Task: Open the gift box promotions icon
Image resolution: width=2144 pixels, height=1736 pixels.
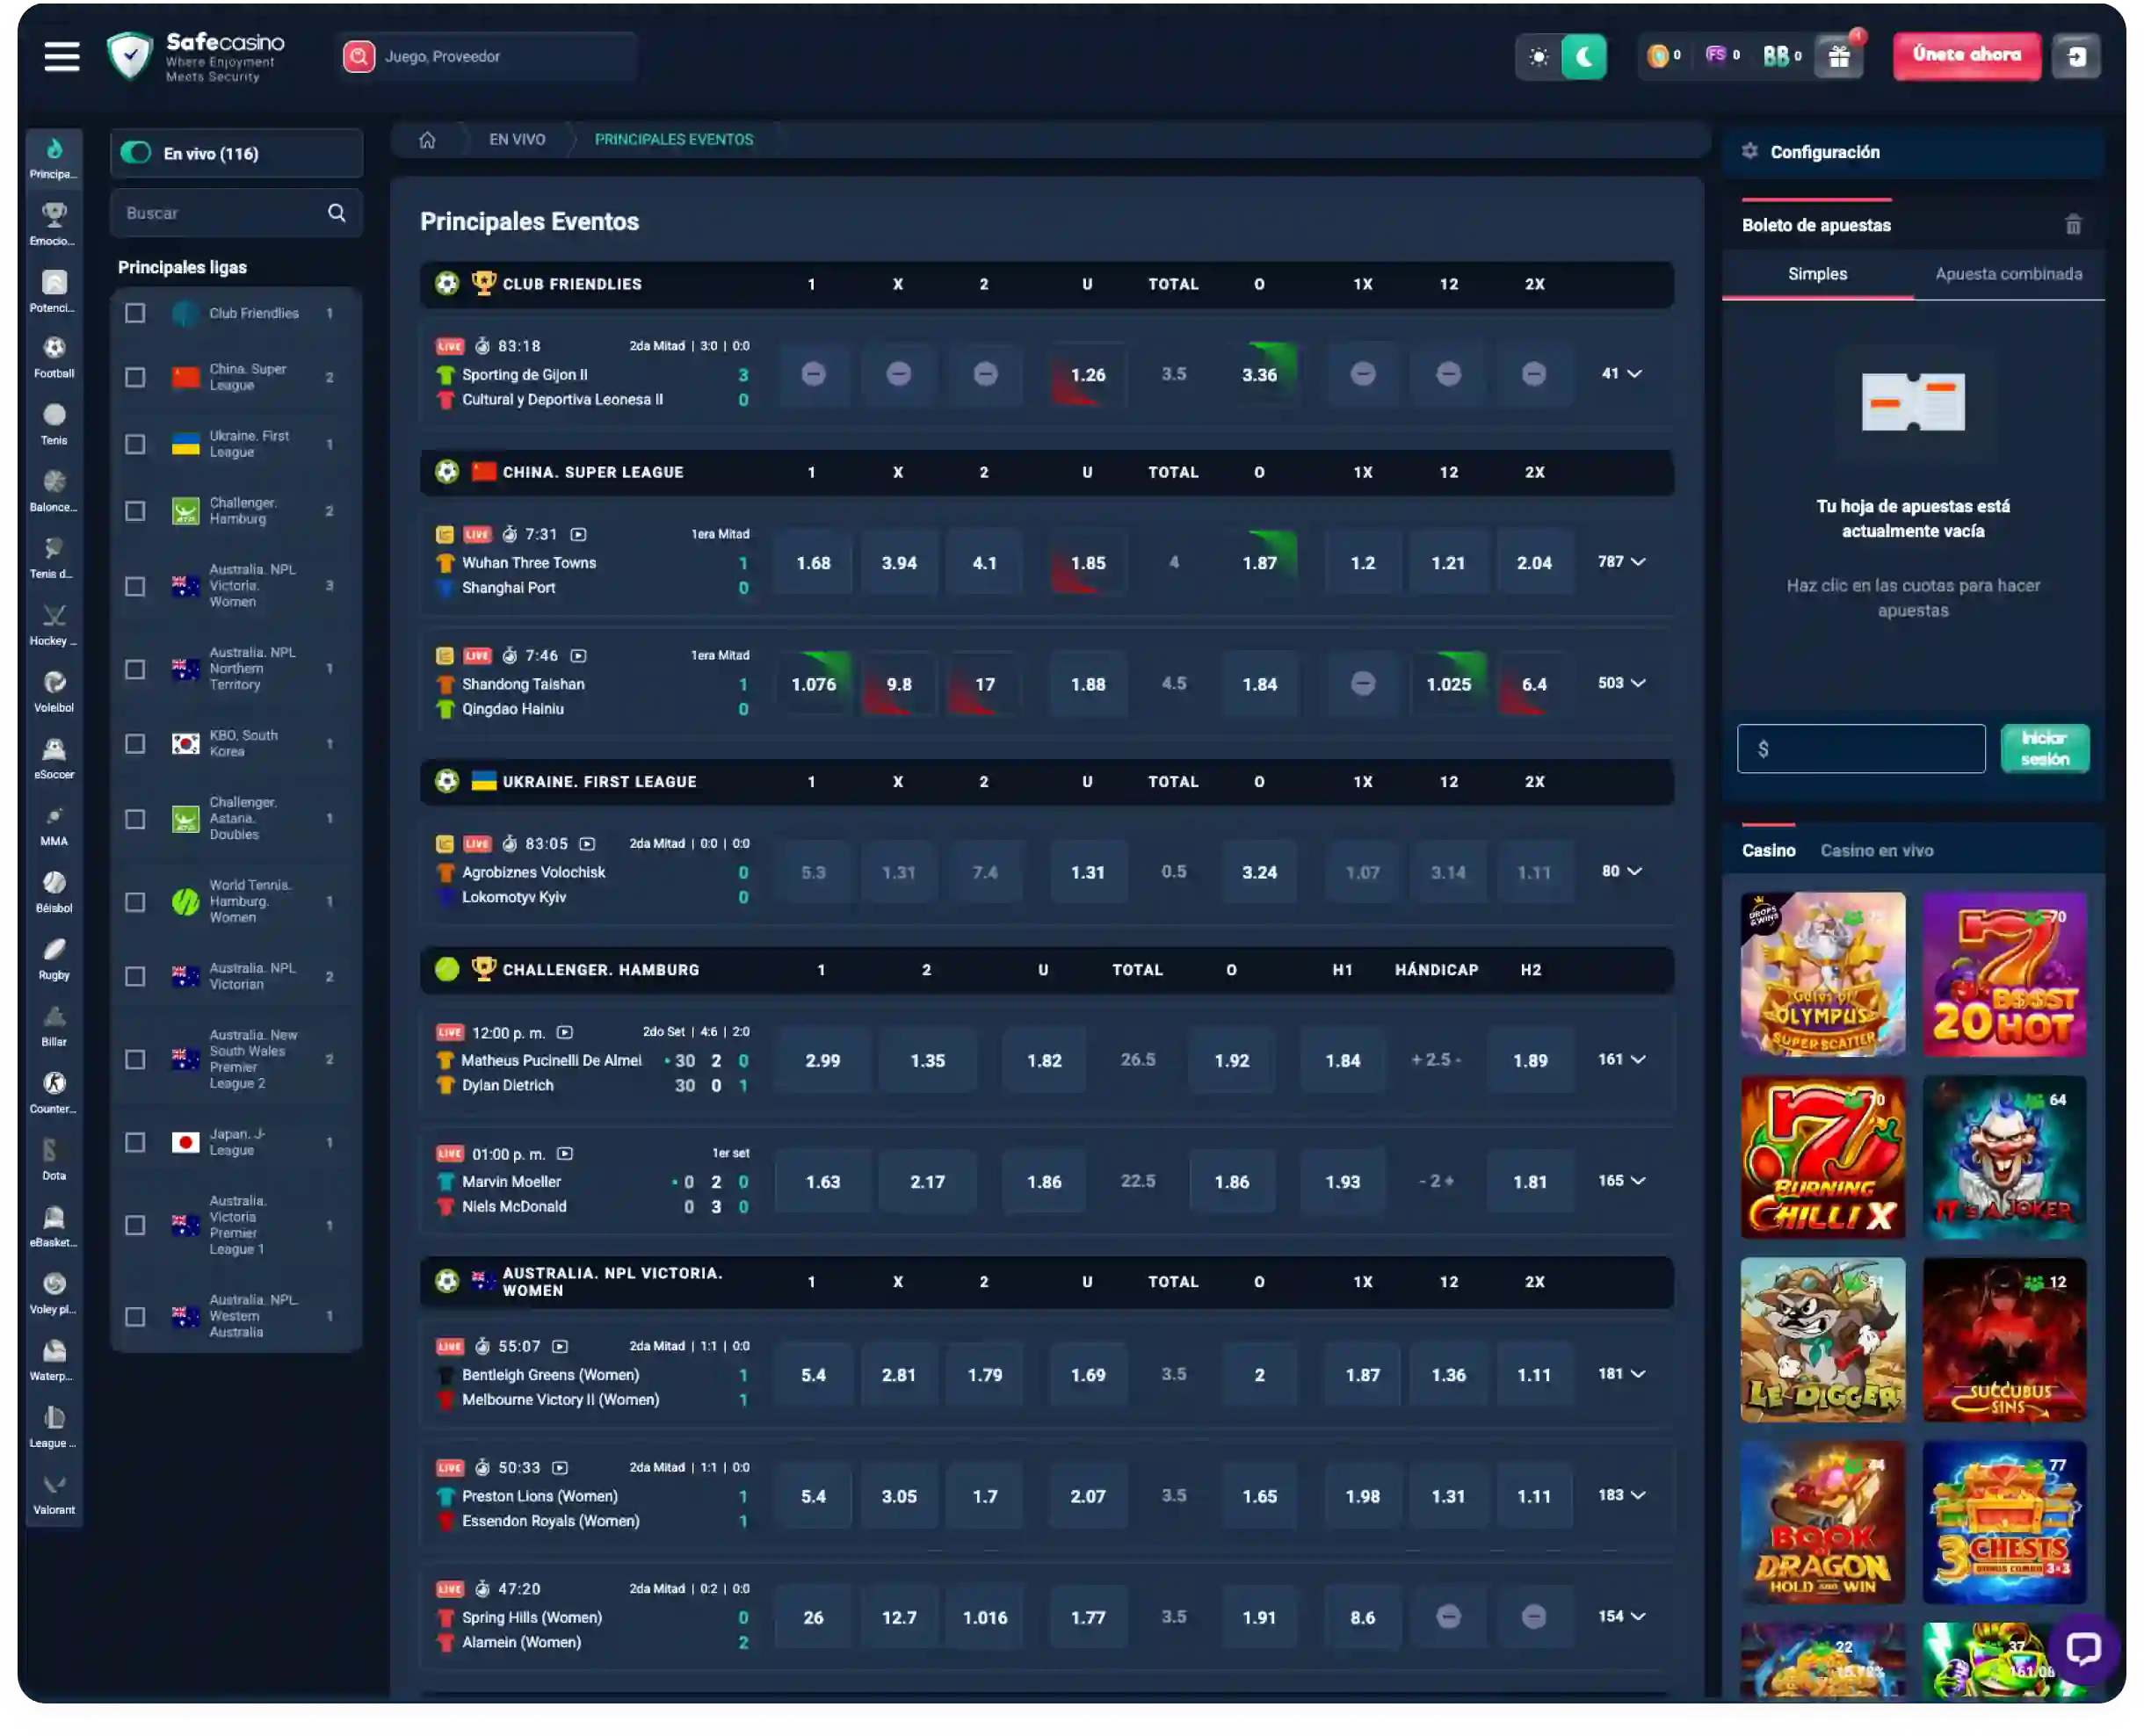Action: pos(1840,57)
